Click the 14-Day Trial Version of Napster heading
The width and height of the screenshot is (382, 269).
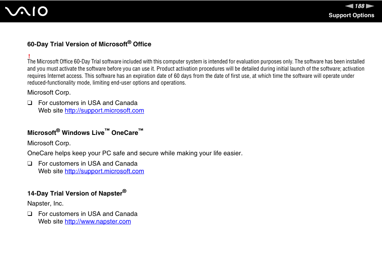(x=77, y=193)
